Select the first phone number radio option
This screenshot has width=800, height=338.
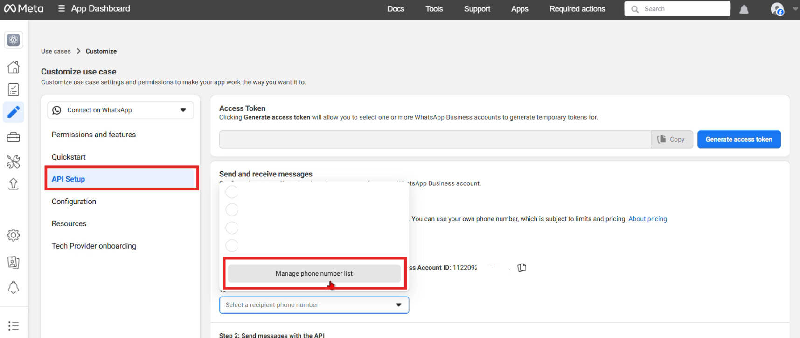232,192
